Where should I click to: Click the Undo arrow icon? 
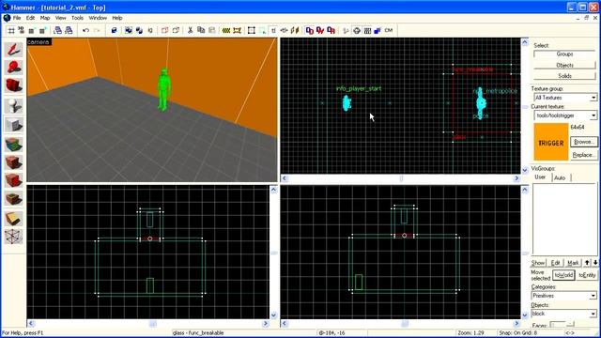[x=85, y=30]
